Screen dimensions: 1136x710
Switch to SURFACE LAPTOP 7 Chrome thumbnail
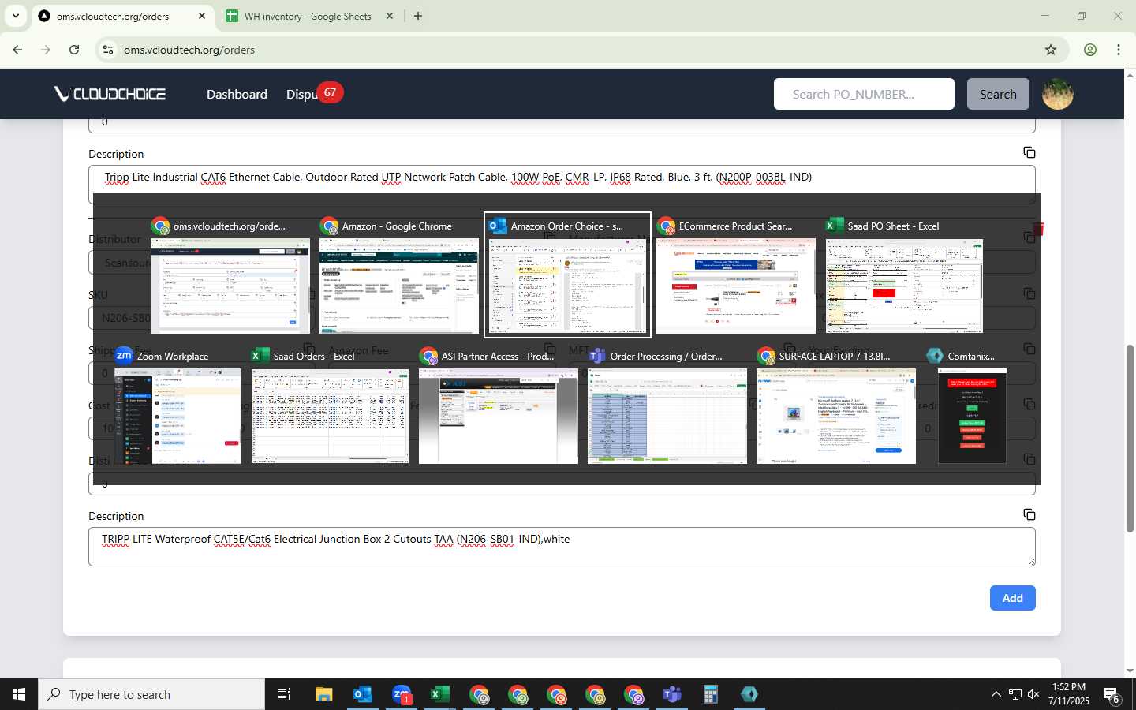pyautogui.click(x=835, y=405)
